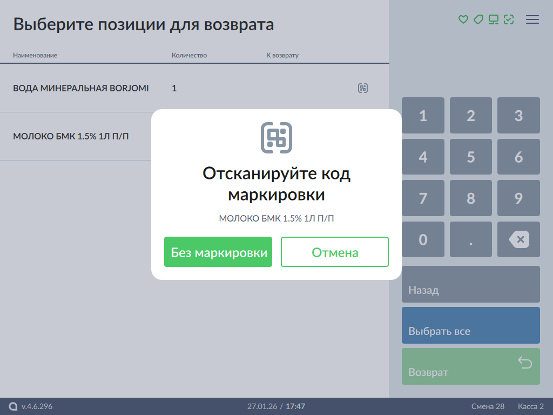
Task: Click the marking code icon in Borjomi row
Action: (x=363, y=88)
